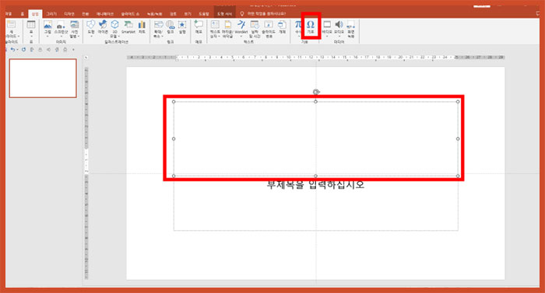The height and width of the screenshot is (293, 545).
Task: Click the Icons bird icon
Action: point(103,24)
